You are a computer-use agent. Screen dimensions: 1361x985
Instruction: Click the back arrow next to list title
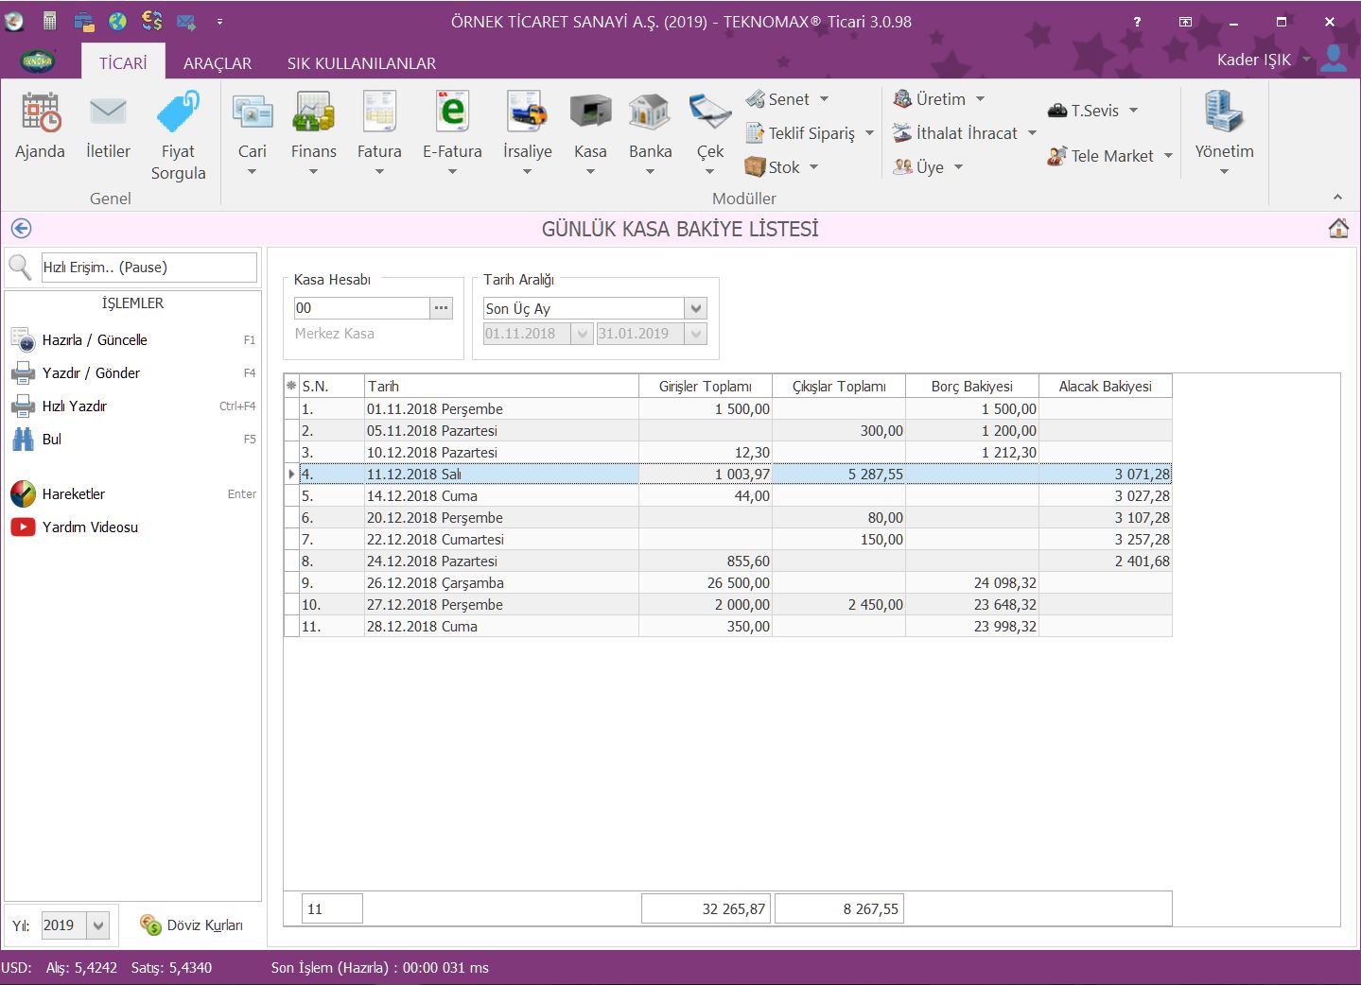pyautogui.click(x=21, y=229)
